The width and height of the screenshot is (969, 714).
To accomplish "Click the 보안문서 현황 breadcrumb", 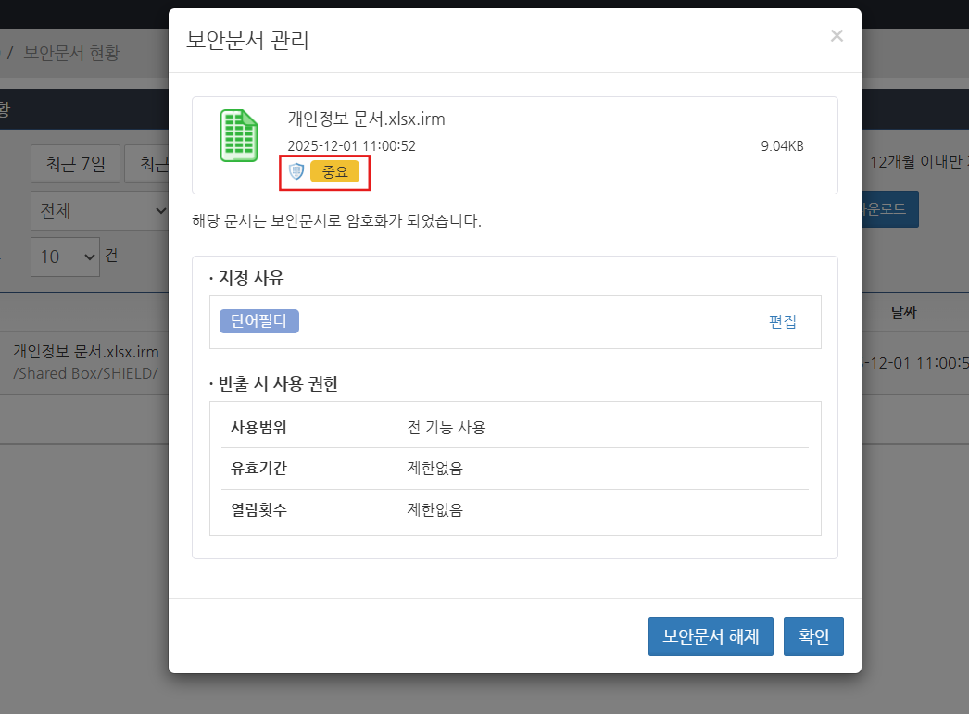I will coord(71,53).
